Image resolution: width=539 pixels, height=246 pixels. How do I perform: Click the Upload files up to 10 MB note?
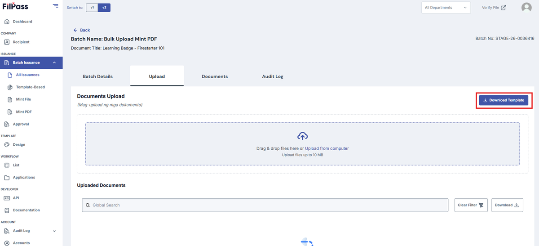coord(302,155)
